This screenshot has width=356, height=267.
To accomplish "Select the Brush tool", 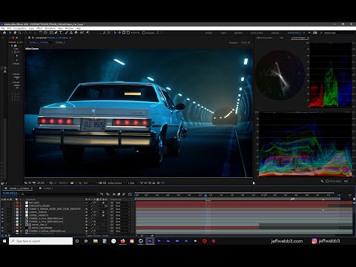I will (x=66, y=33).
